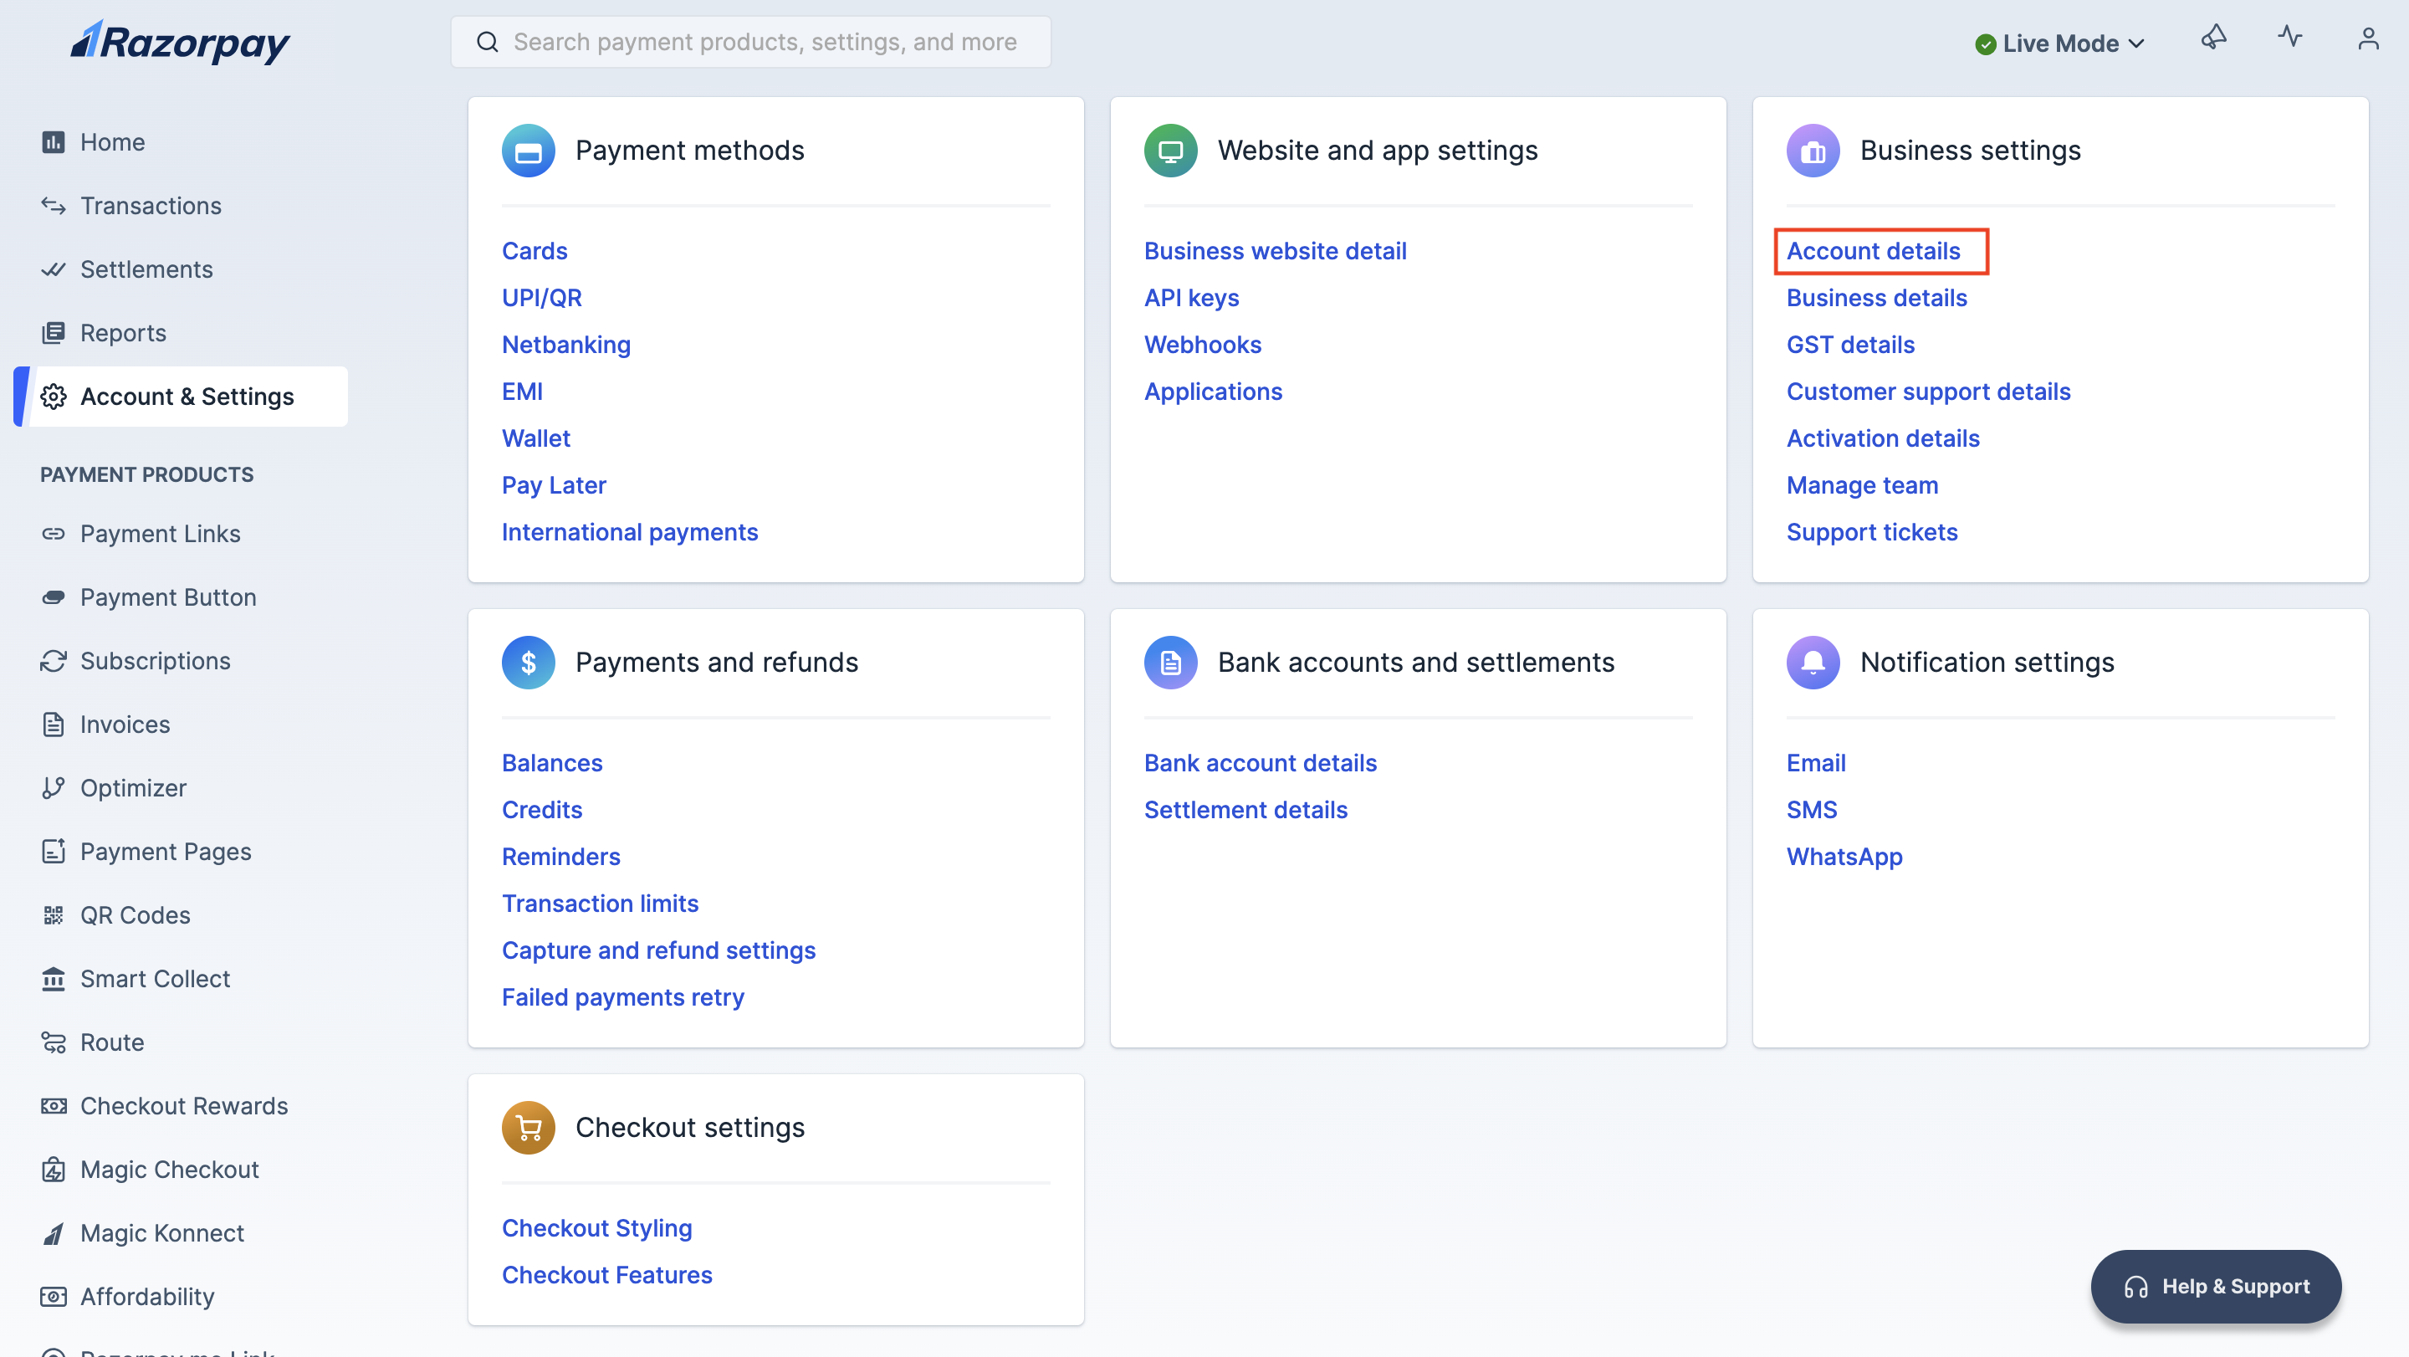Image resolution: width=2409 pixels, height=1357 pixels.
Task: Click the QR Codes icon
Action: 54,915
